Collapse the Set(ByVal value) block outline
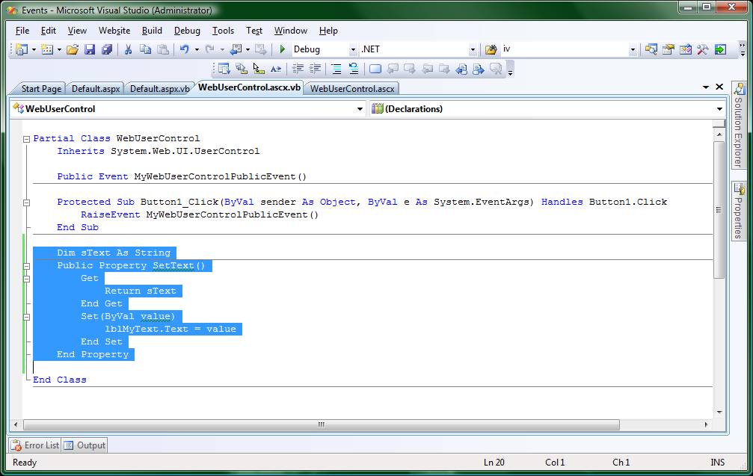Image resolution: width=753 pixels, height=476 pixels. click(26, 317)
